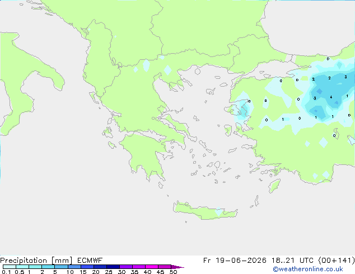Click the "50" legend scale label
Viewport: 355px width, 274px height.
click(173, 272)
